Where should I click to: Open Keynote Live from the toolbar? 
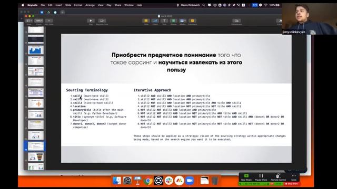click(x=102, y=21)
